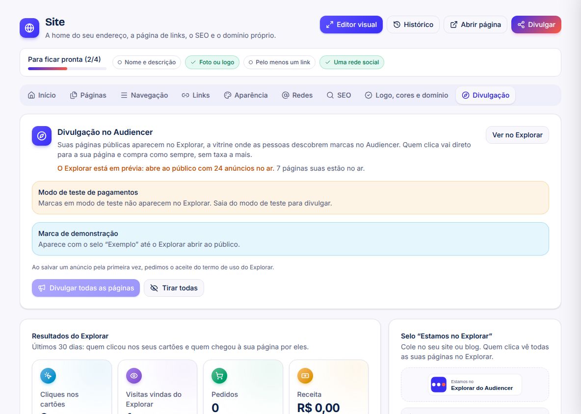Click Pelo menos um link checklist chip
Viewport: 581px width, 414px height.
pos(279,62)
